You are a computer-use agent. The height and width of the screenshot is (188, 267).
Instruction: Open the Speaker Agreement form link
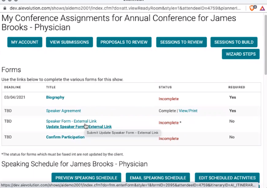[63, 110]
